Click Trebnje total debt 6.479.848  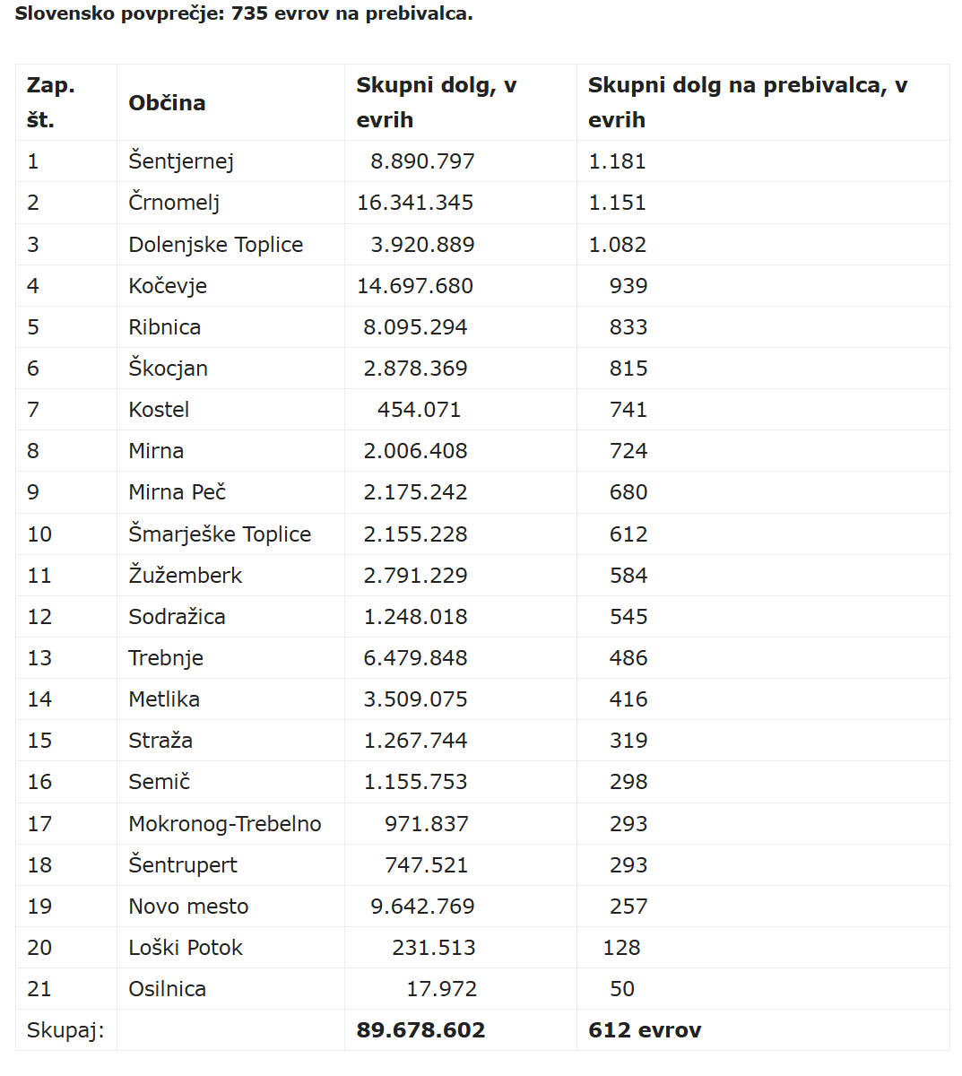coord(415,658)
